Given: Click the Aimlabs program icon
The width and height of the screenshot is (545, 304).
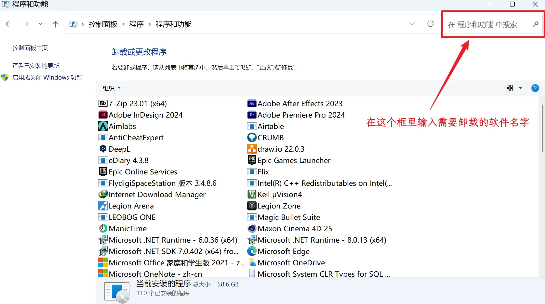Looking at the screenshot, I should click(x=103, y=126).
